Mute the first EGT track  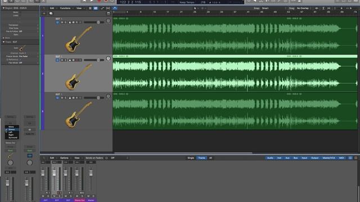[x=62, y=22]
